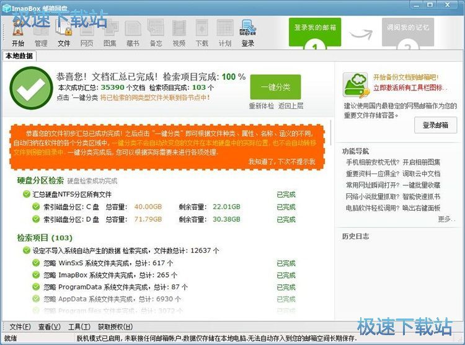Click 开始备份文档到邮箱吧! link

(x=405, y=77)
